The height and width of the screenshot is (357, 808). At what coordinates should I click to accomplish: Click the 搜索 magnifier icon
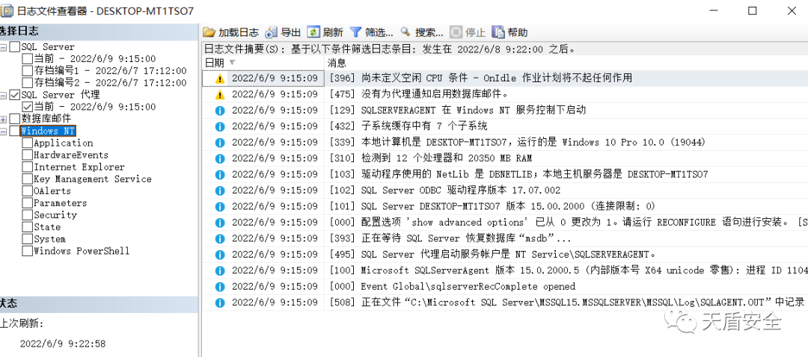[x=405, y=32]
